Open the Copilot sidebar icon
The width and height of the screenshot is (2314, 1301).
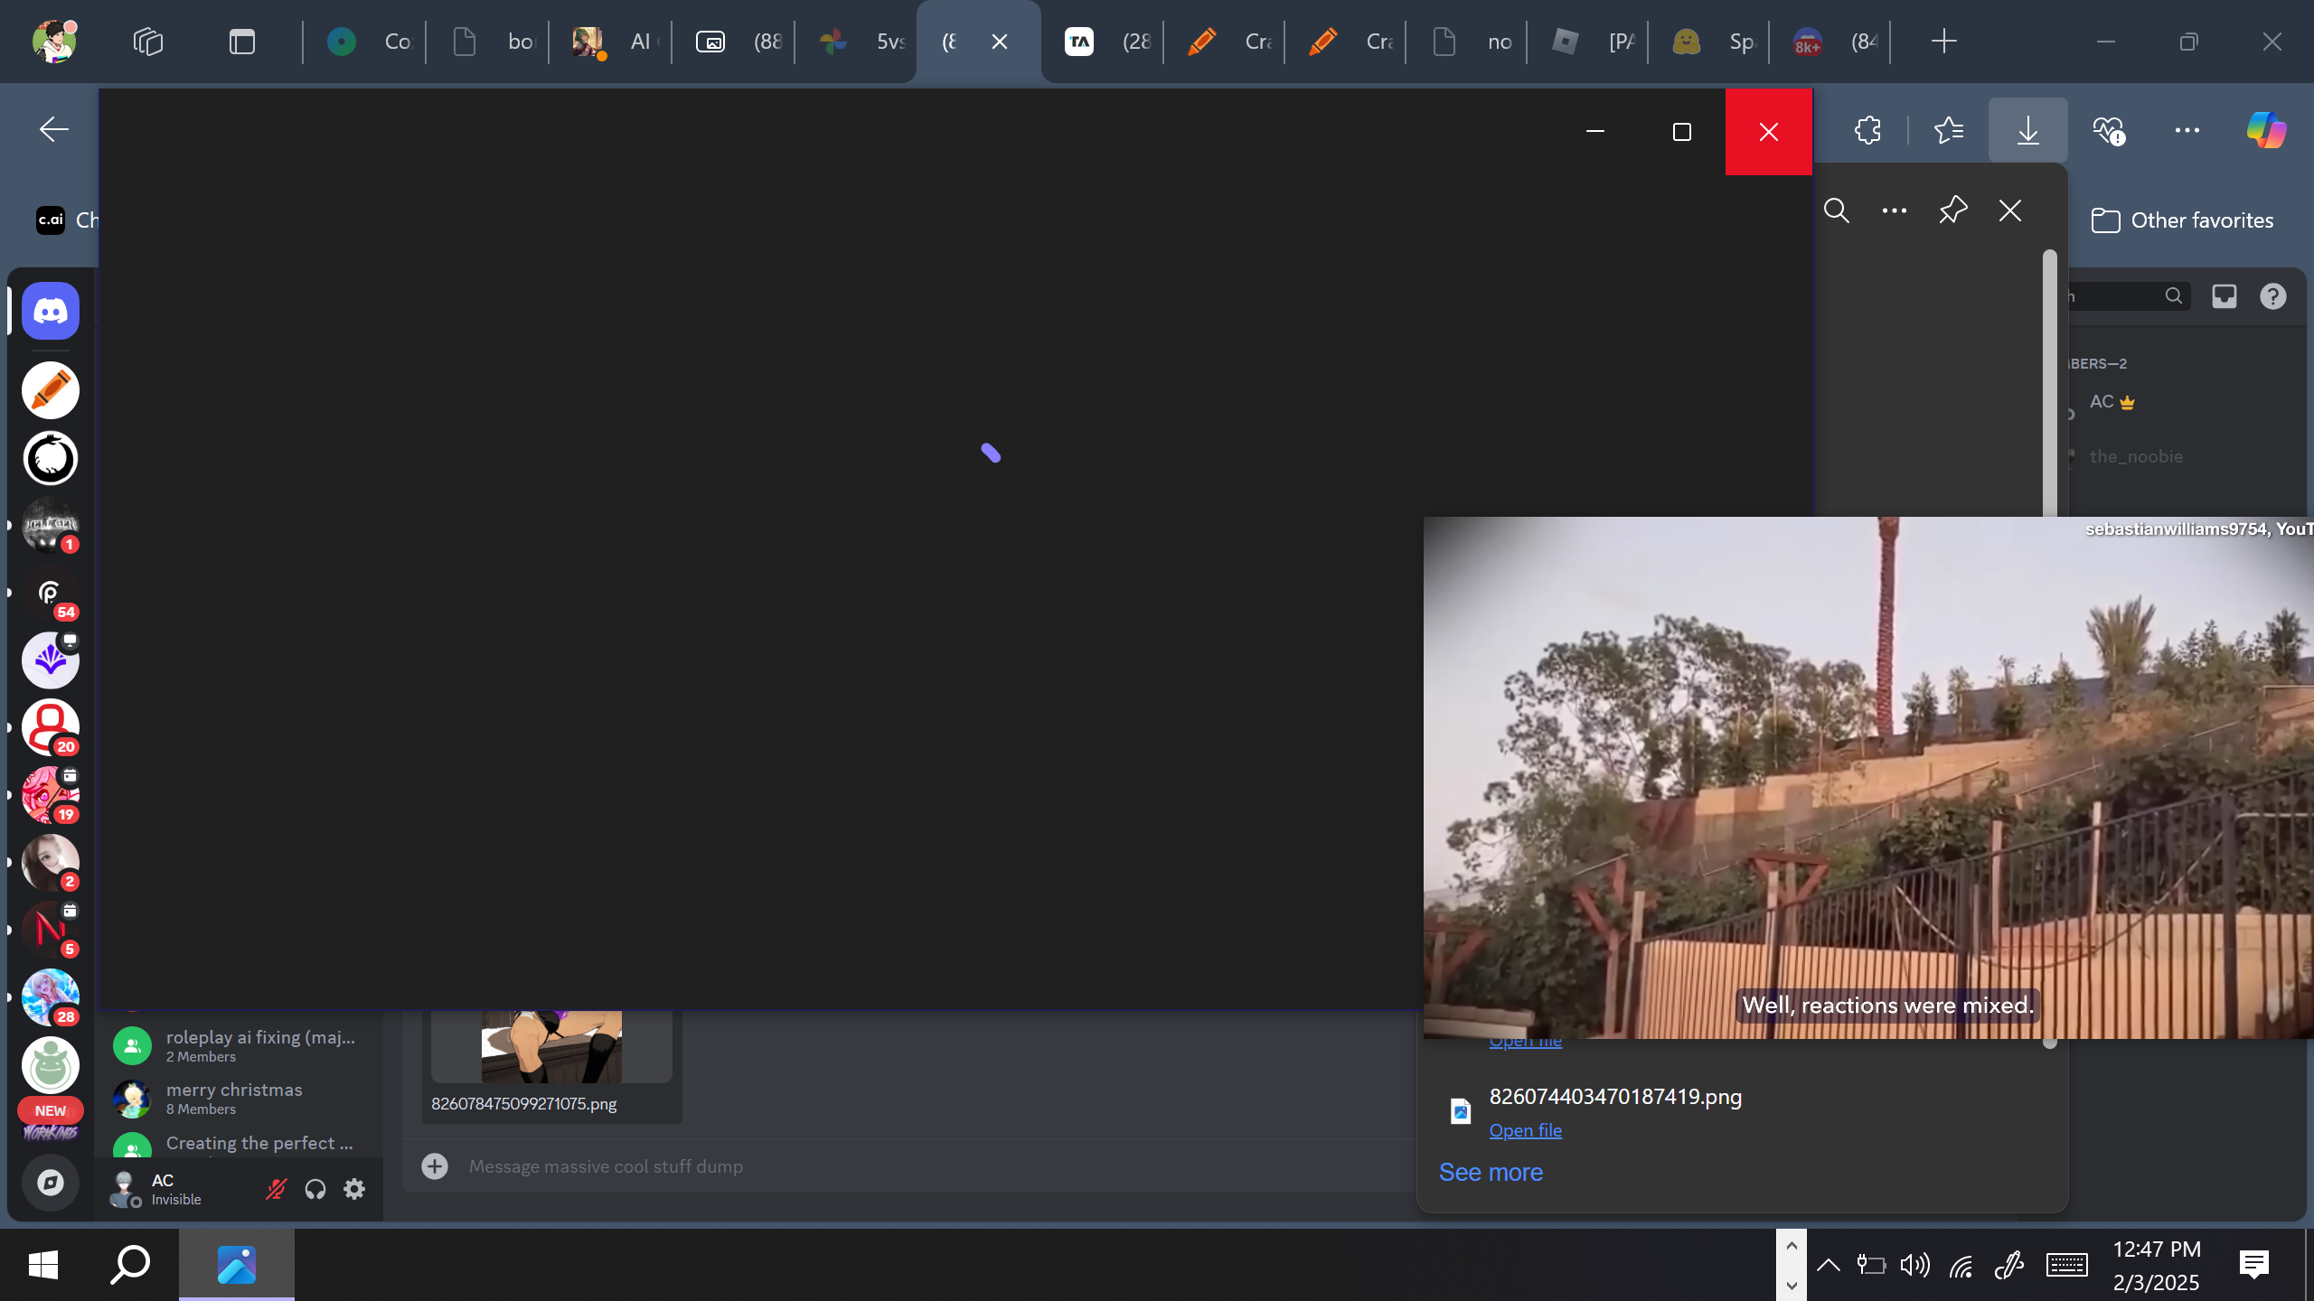click(x=2267, y=130)
